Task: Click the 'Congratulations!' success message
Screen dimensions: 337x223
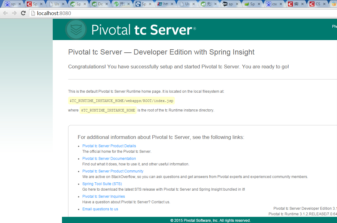Action: 179,67
